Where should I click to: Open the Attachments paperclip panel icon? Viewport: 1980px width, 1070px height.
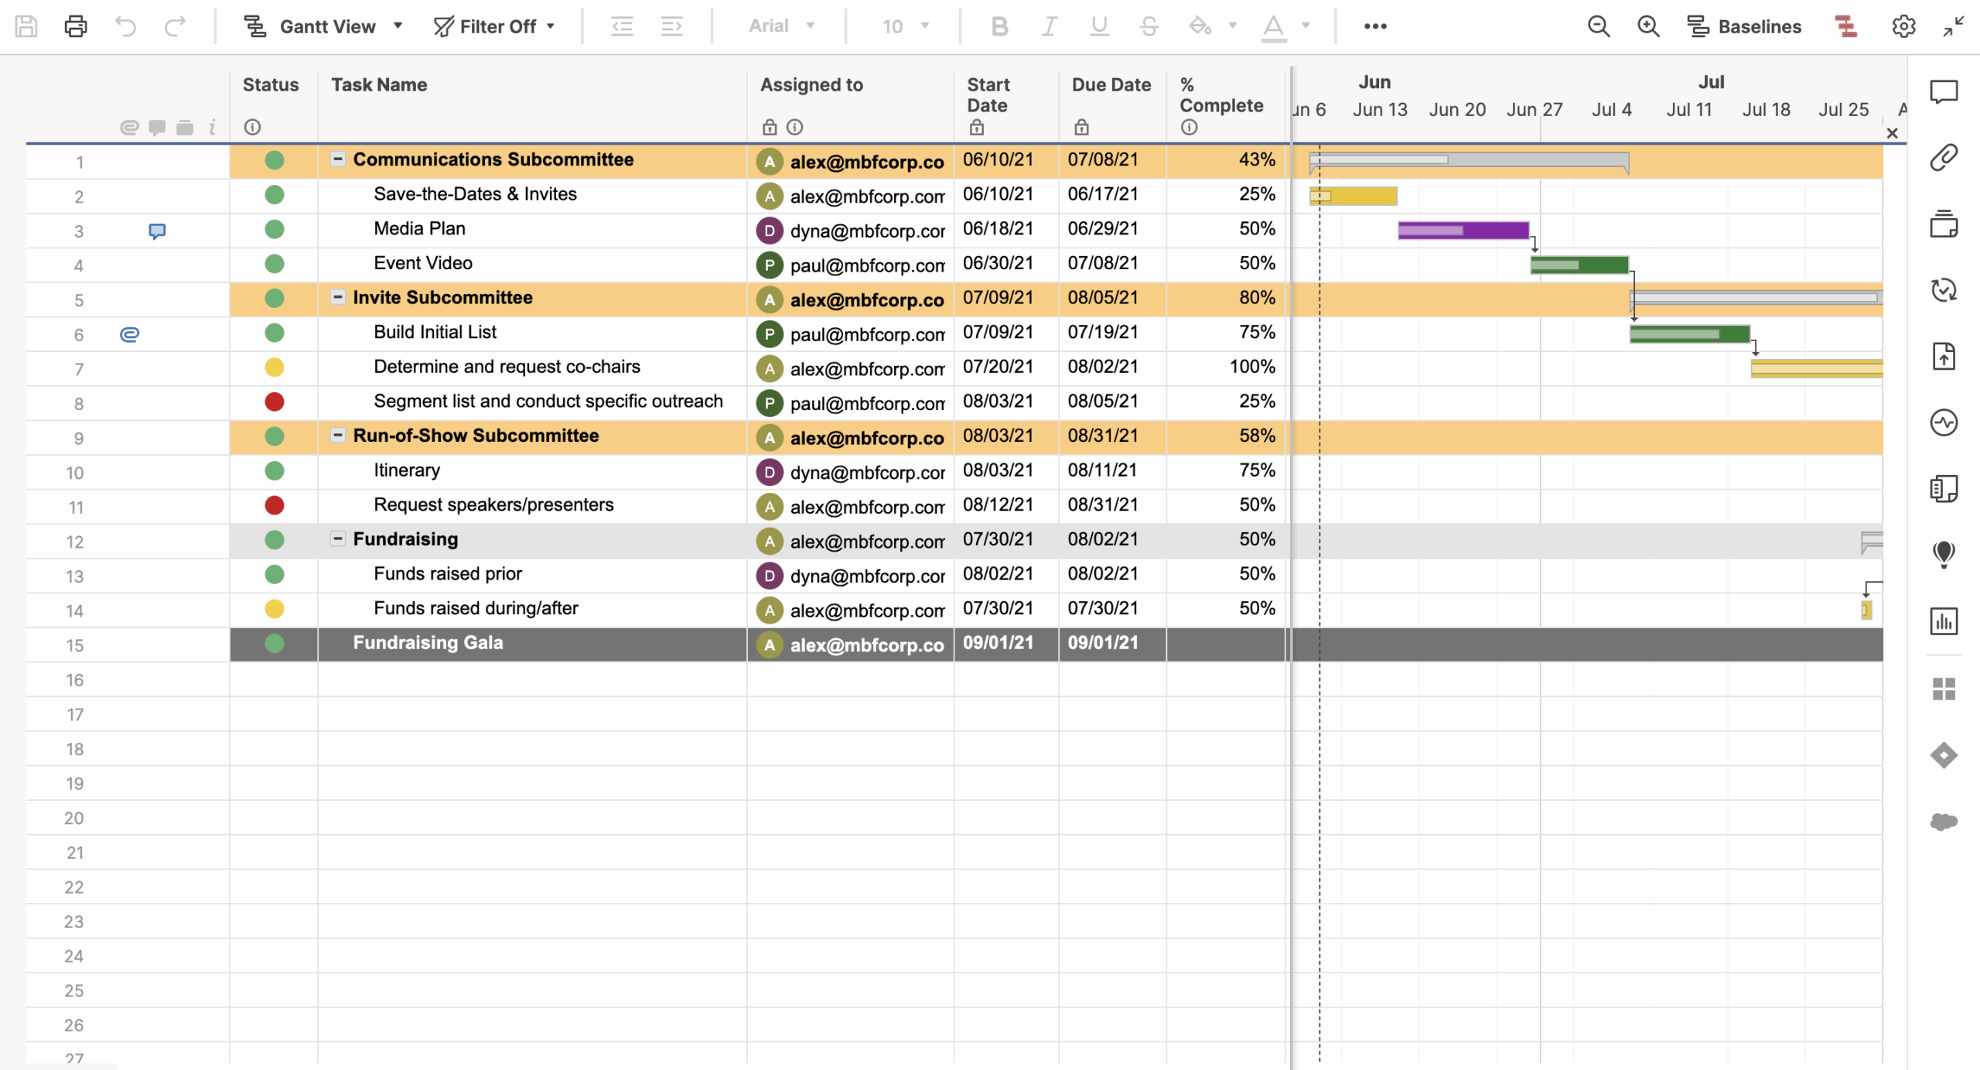pos(1943,158)
